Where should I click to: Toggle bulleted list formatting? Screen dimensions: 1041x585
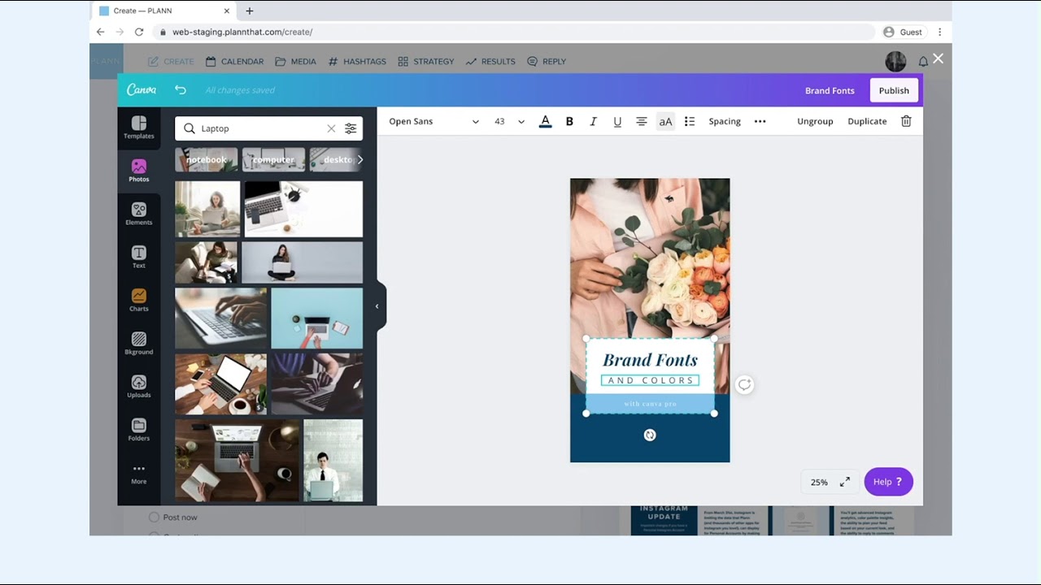coord(690,121)
